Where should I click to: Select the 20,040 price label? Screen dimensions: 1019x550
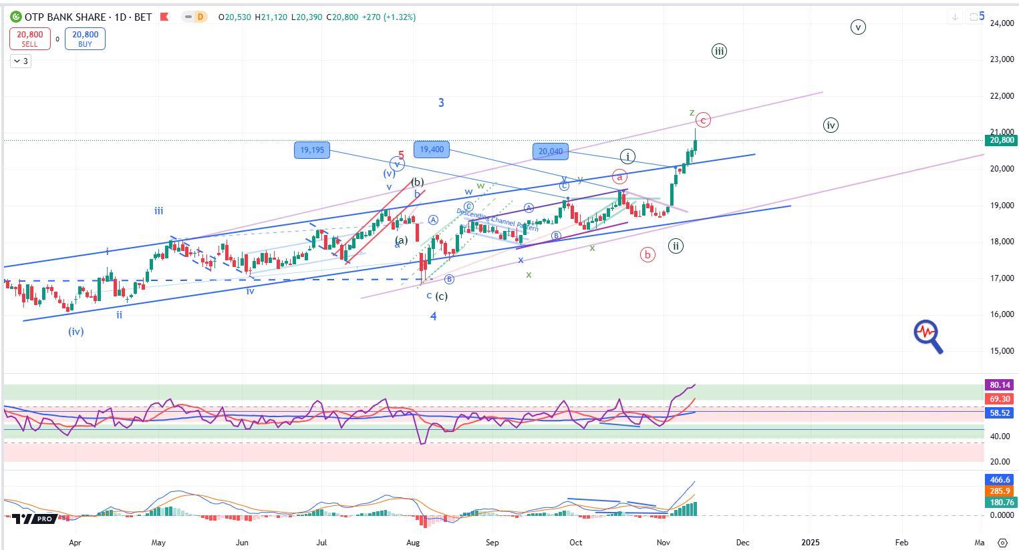[x=551, y=152]
